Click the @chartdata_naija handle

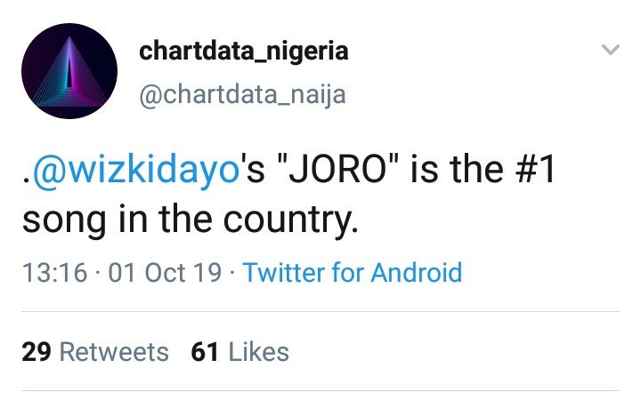click(x=242, y=93)
